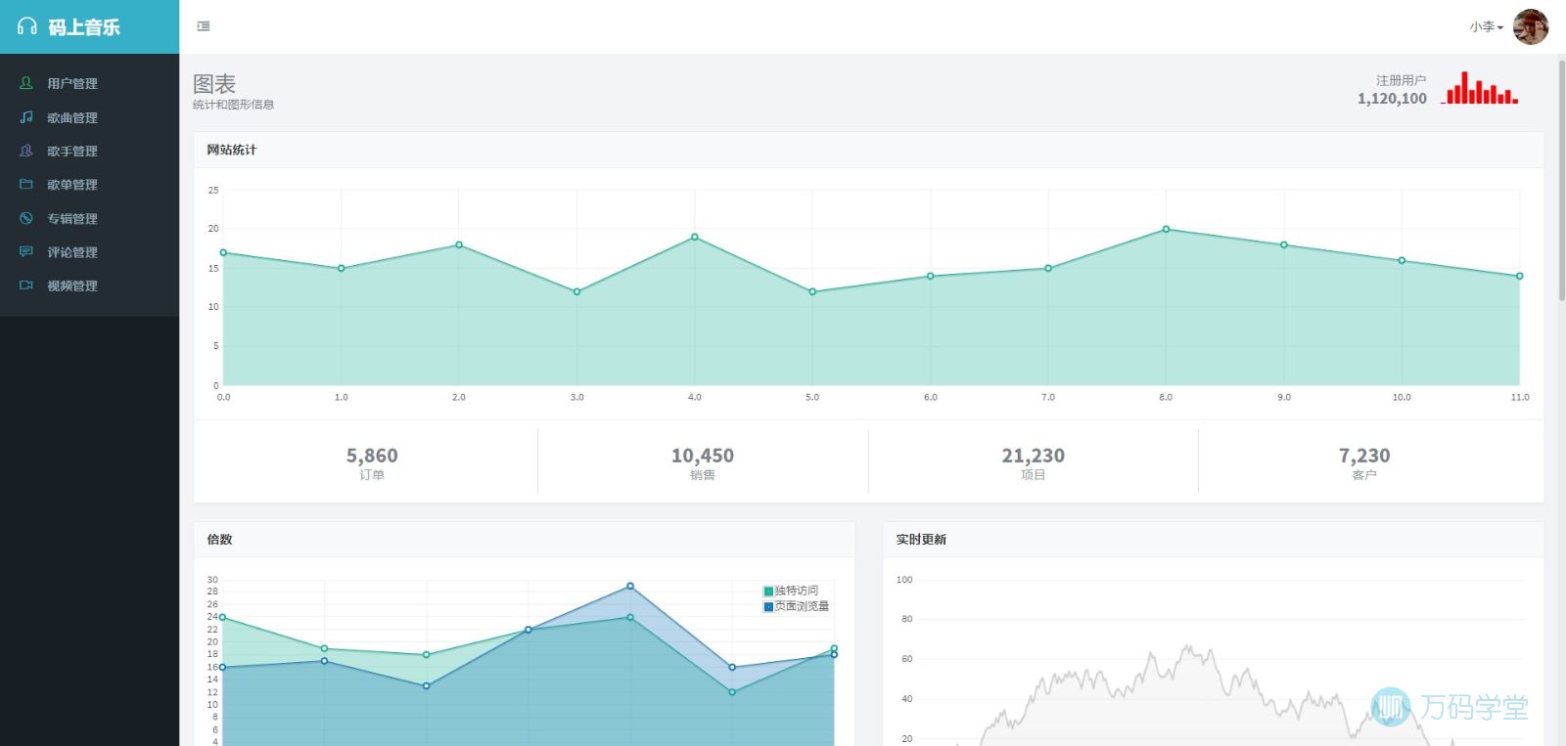Click the 网站统计 data point at x 4.0
The width and height of the screenshot is (1566, 746).
click(x=695, y=237)
